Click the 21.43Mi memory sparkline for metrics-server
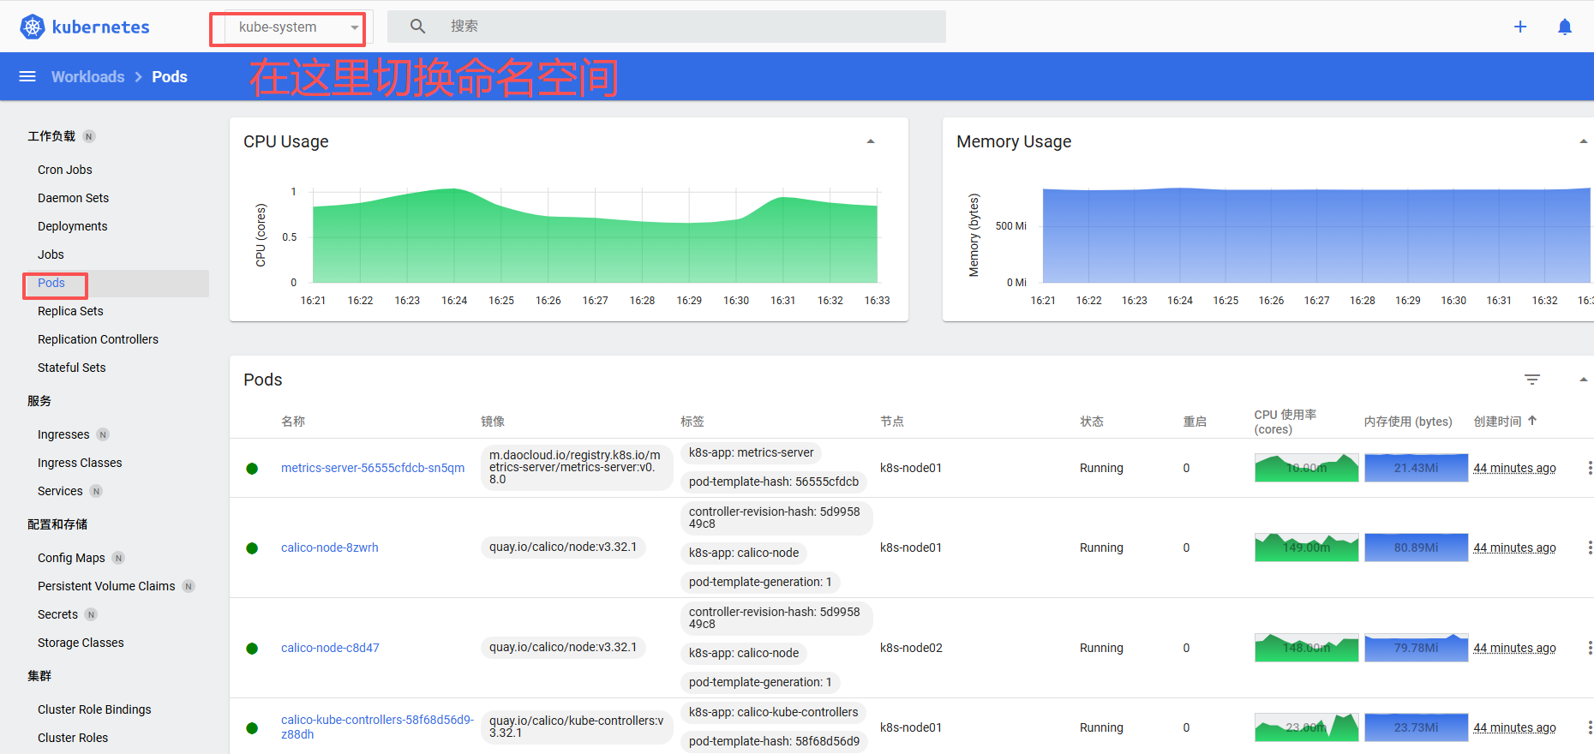 click(x=1416, y=468)
